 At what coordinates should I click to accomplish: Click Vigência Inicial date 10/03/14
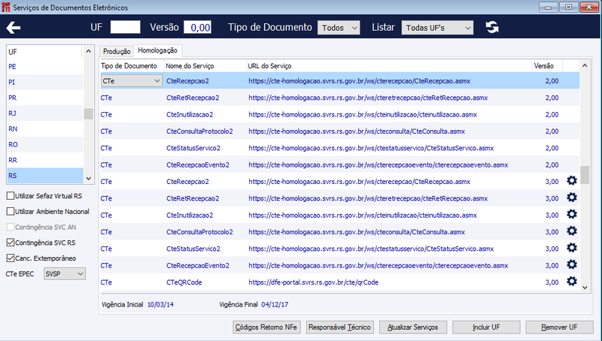coord(160,305)
